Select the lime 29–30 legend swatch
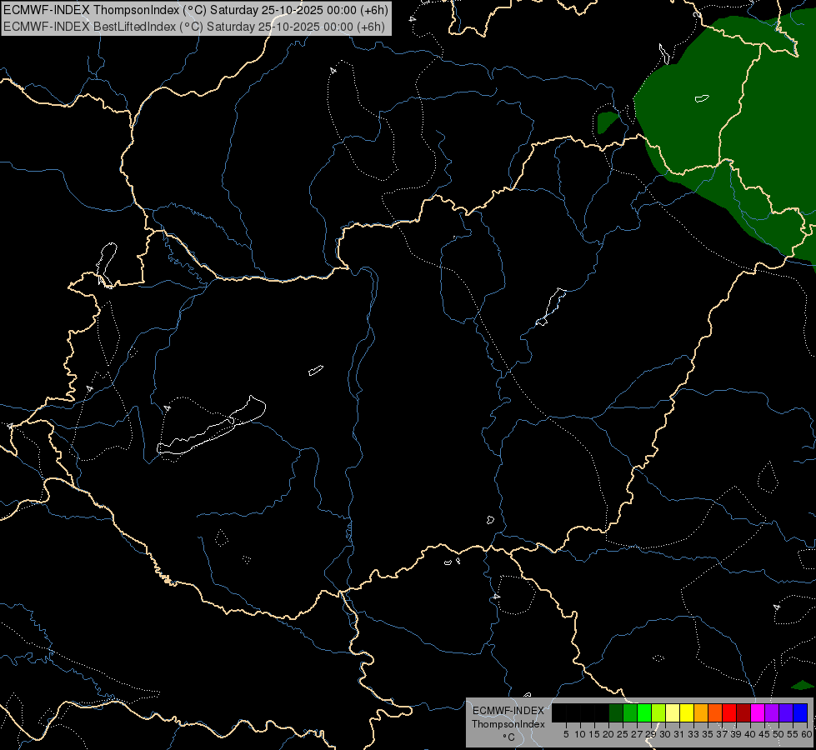 [x=658, y=712]
